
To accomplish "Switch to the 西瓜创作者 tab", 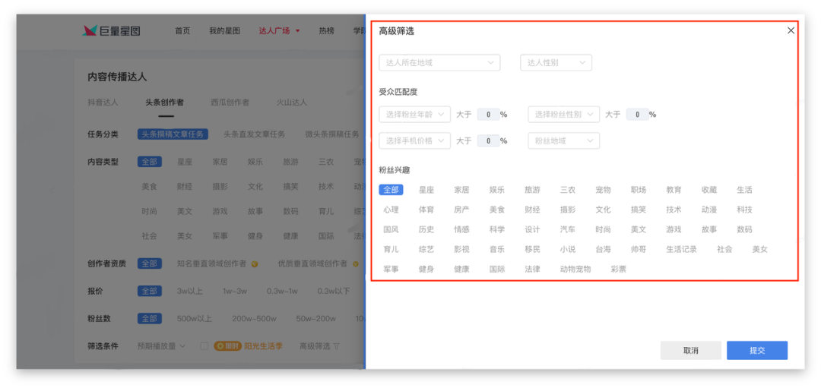I will [230, 103].
